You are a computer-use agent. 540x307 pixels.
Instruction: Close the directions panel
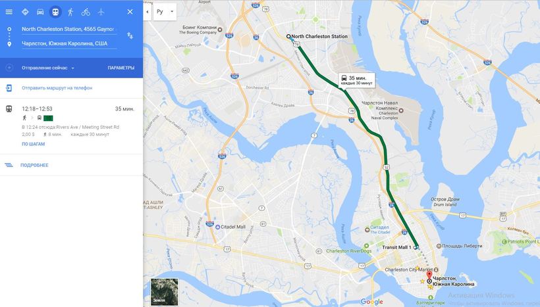(x=130, y=12)
